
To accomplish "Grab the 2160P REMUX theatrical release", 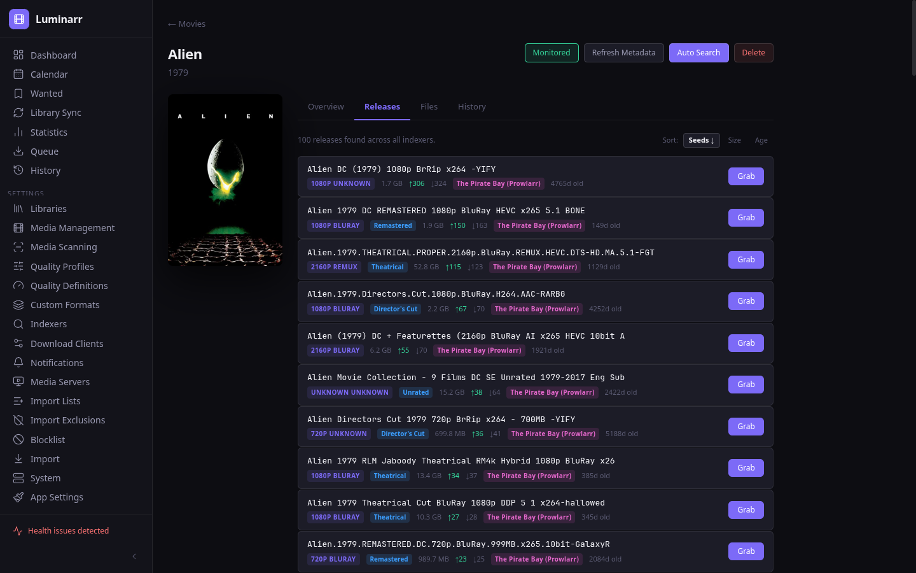I will tap(746, 259).
